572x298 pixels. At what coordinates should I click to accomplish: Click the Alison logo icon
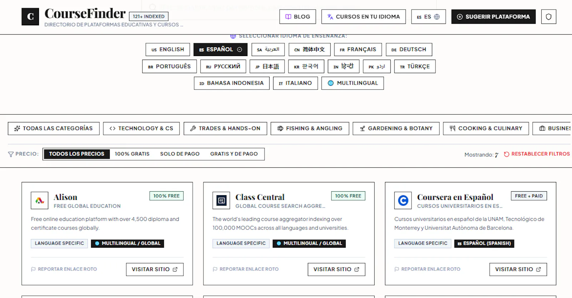coord(39,201)
